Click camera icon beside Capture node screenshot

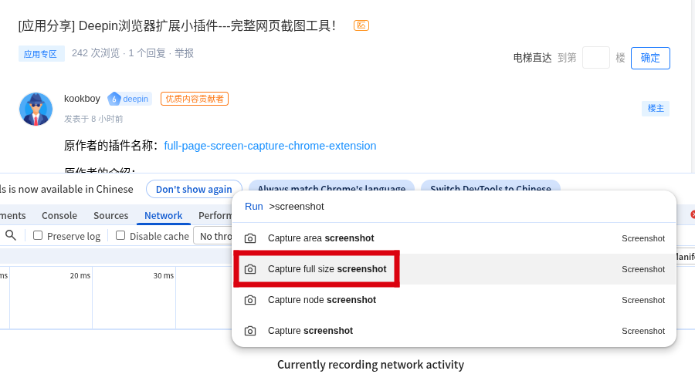pyautogui.click(x=250, y=300)
